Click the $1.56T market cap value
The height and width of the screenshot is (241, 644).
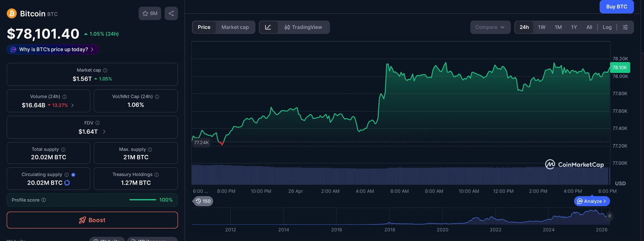pyautogui.click(x=82, y=79)
